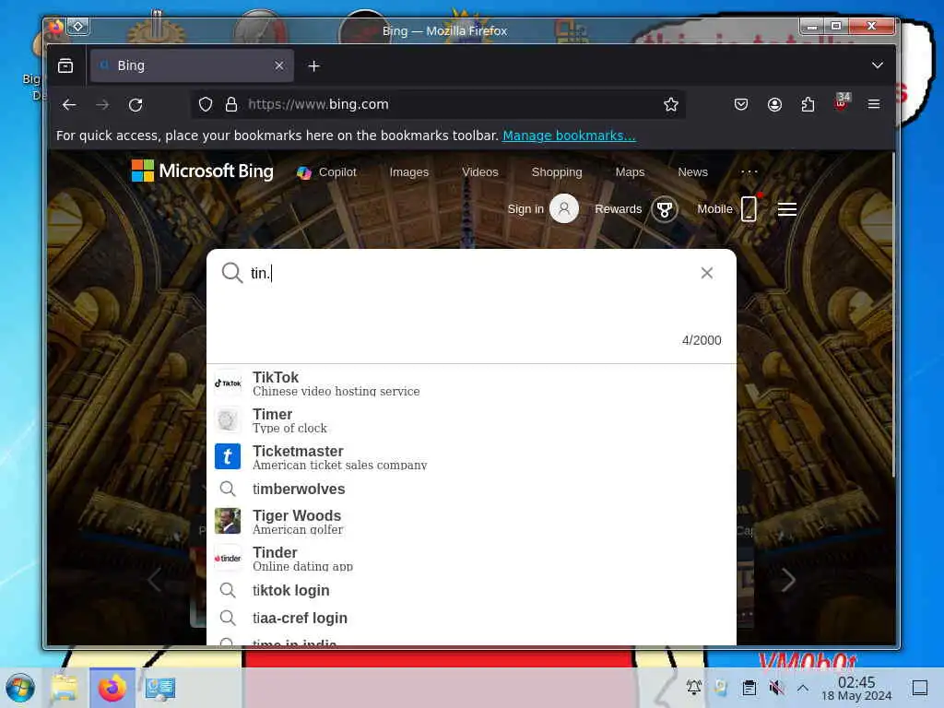The width and height of the screenshot is (944, 708).
Task: Open clipboard manager tray icon
Action: tap(749, 688)
